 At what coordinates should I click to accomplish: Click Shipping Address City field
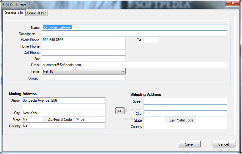pyautogui.click(x=185, y=114)
